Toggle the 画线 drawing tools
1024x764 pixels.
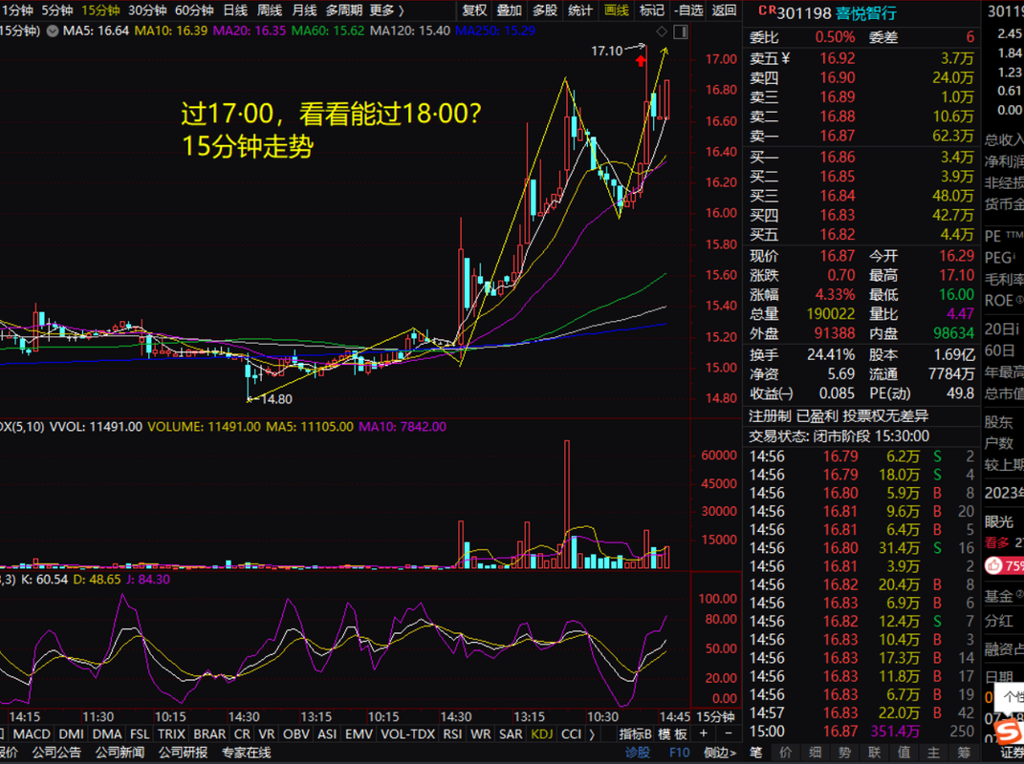click(x=616, y=11)
